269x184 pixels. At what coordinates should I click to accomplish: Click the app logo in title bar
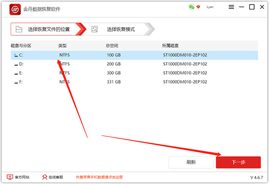tap(16, 9)
